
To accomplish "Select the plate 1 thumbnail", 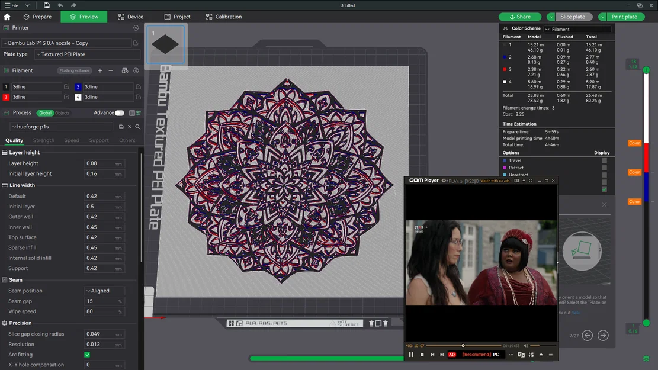I will tap(166, 44).
